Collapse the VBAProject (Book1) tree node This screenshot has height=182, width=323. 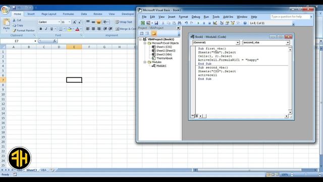coord(140,39)
